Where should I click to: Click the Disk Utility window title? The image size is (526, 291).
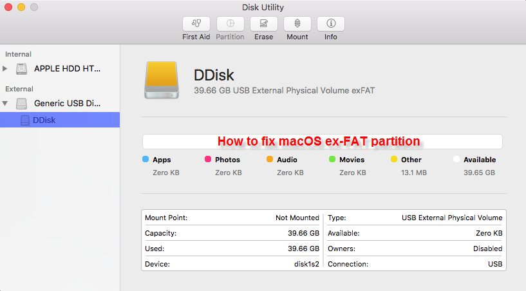[263, 7]
